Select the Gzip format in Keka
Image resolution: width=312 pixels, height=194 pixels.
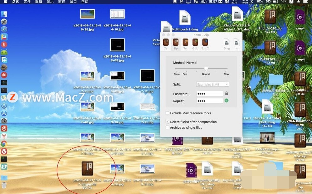tap(195, 44)
